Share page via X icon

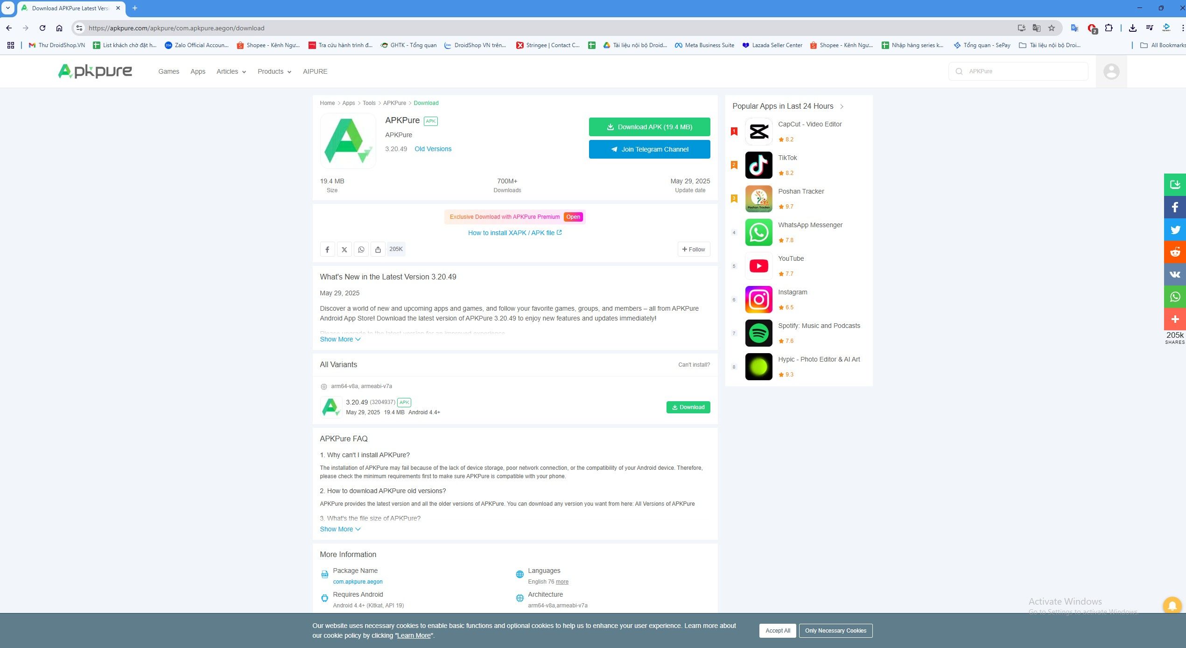(x=344, y=250)
